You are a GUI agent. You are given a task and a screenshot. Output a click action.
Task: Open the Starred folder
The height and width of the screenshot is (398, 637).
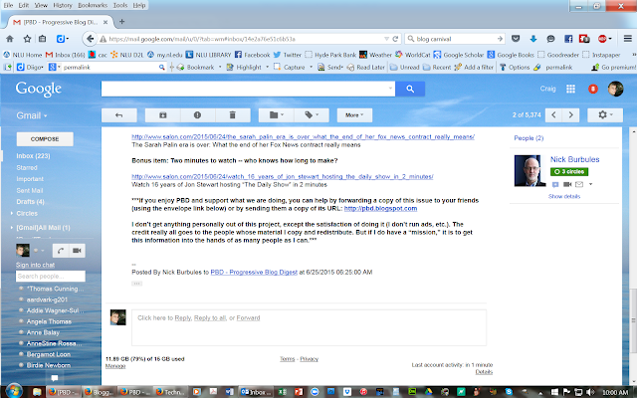[27, 168]
